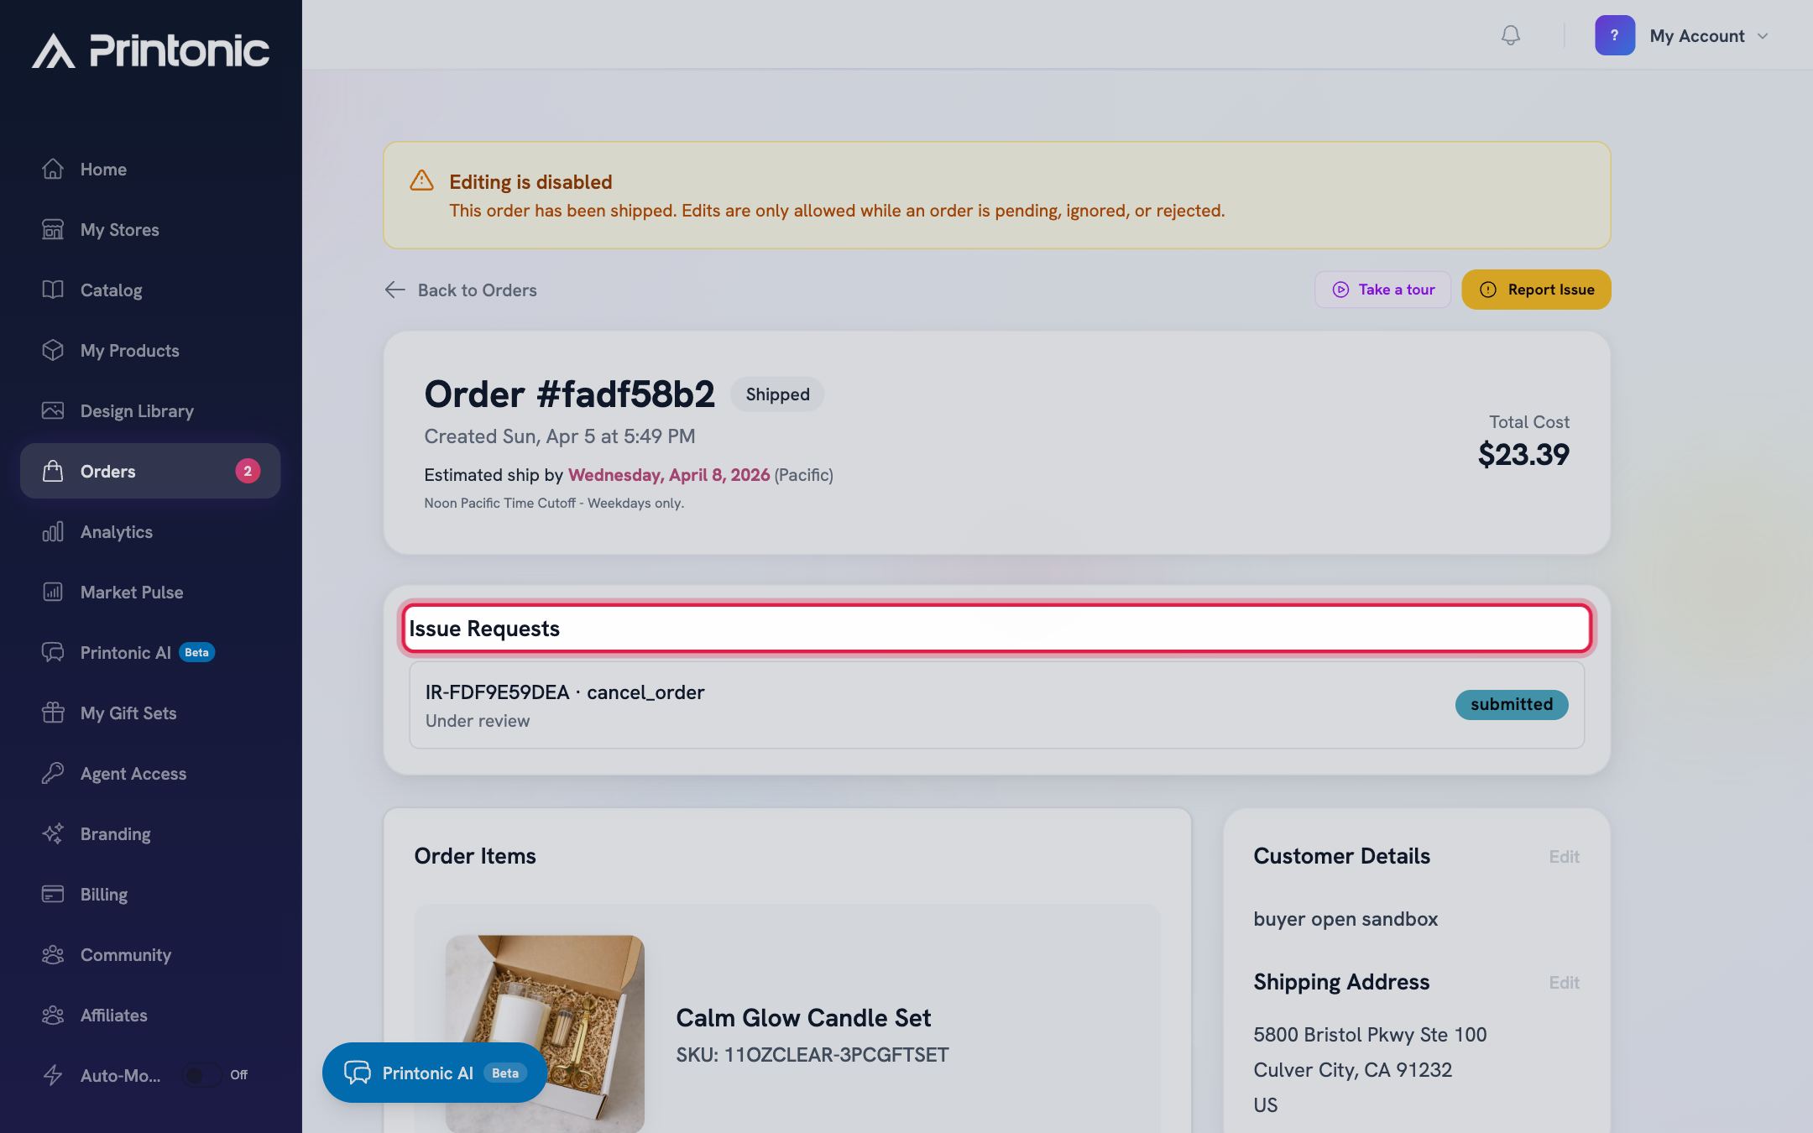Image resolution: width=1813 pixels, height=1133 pixels.
Task: Open the IR-FDF9E59DEA cancel_order request
Action: click(996, 705)
